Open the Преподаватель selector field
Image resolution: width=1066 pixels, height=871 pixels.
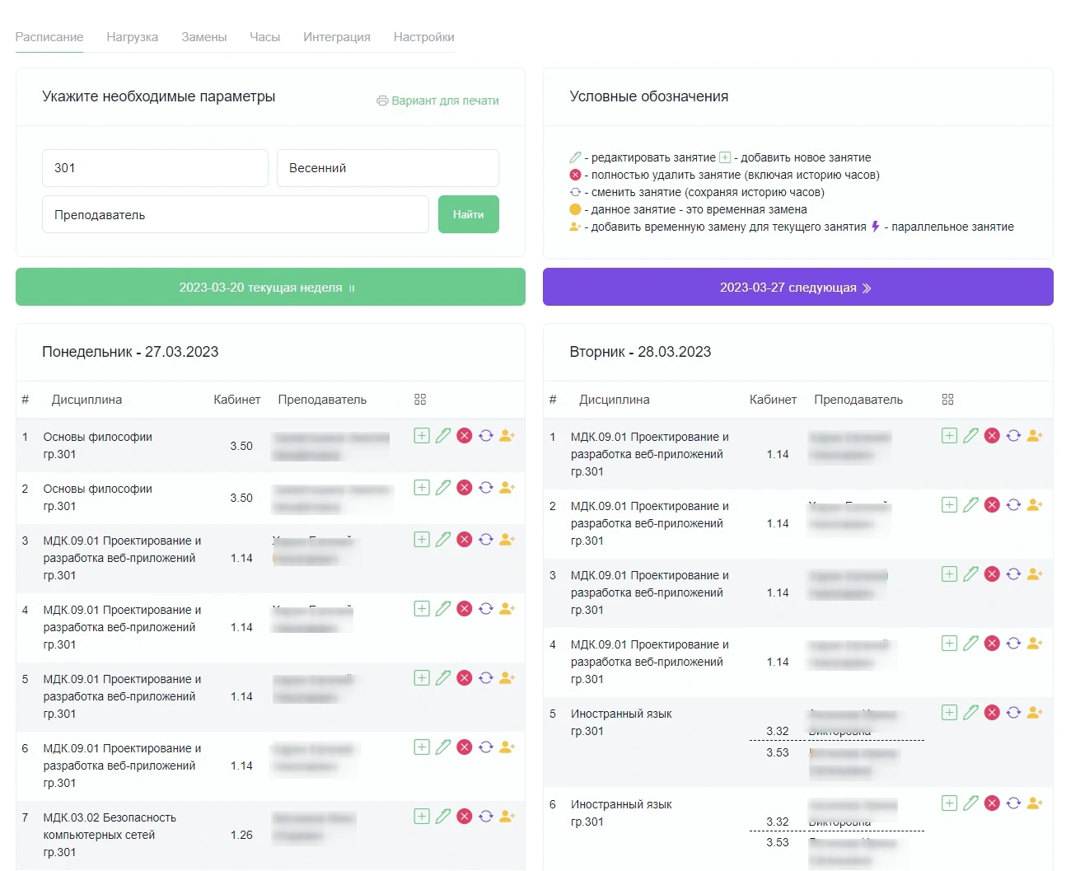point(236,214)
